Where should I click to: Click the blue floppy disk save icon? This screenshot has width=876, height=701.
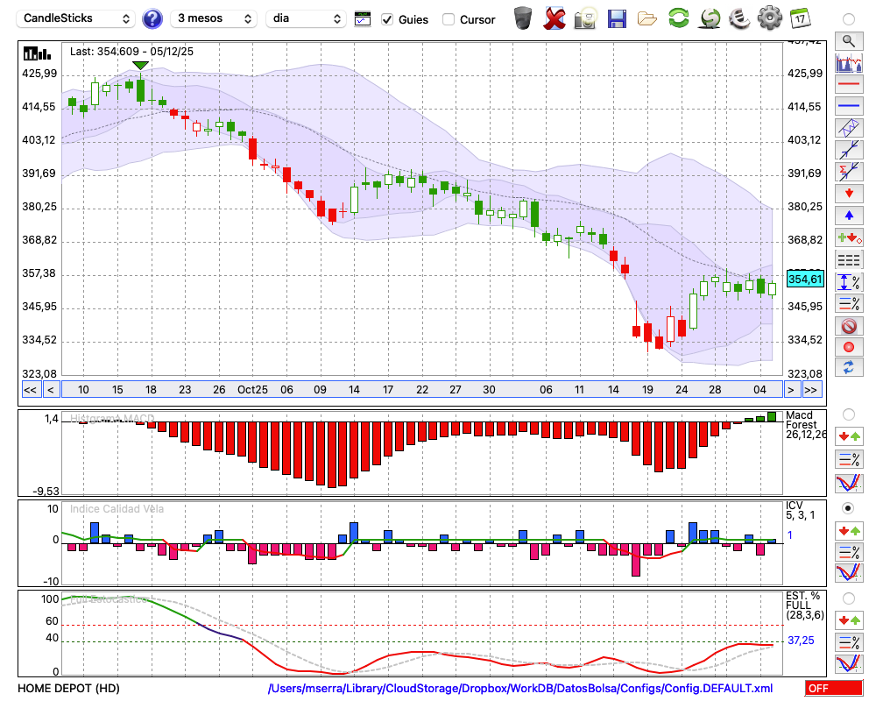point(617,18)
